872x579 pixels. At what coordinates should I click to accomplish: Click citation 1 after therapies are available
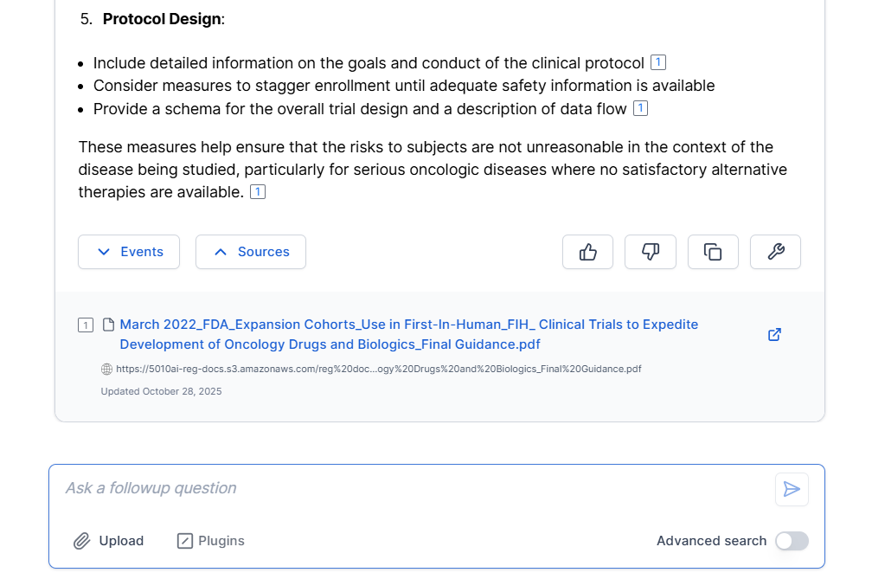tap(258, 191)
